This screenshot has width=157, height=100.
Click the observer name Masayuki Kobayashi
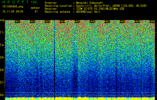(x=90, y=3)
